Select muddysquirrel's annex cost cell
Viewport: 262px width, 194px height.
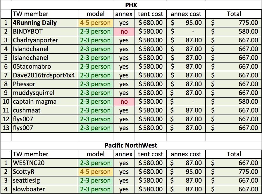pos(186,93)
